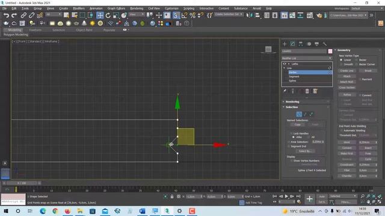Enable Automatic Welding checkbox

[x=342, y=131]
